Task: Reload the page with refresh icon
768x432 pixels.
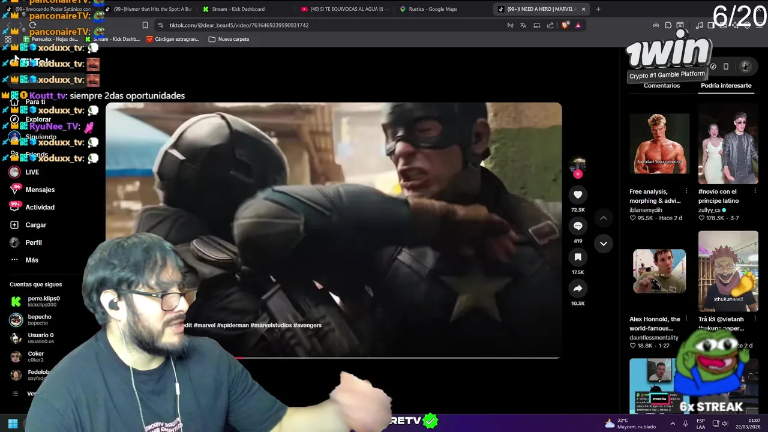Action: tap(33, 25)
